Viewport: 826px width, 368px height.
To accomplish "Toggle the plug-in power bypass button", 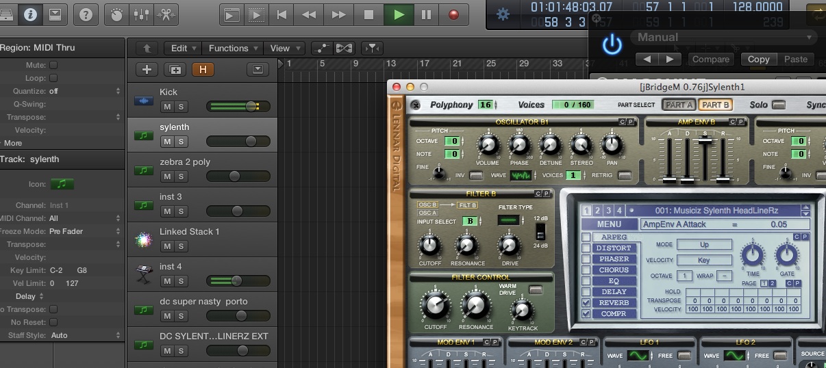I will point(612,45).
